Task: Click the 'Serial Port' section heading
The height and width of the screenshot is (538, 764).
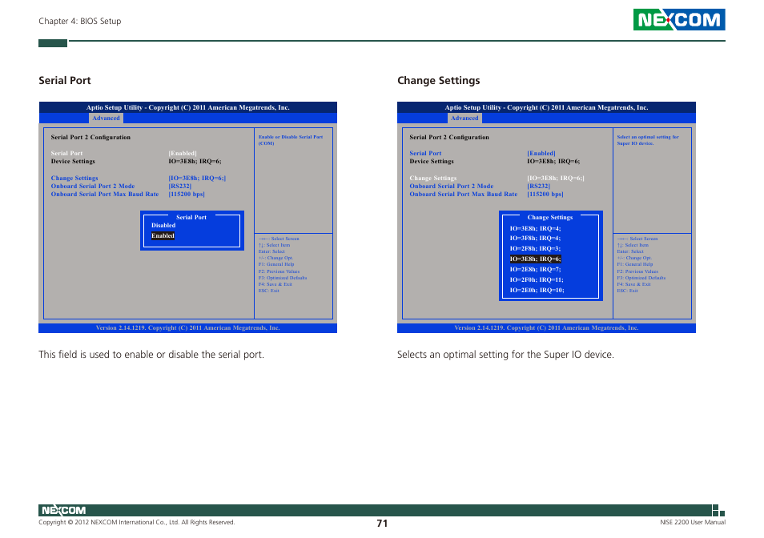Action: click(65, 80)
